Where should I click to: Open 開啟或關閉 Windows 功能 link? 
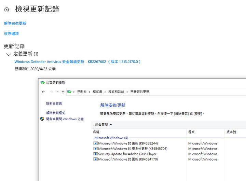65,119
